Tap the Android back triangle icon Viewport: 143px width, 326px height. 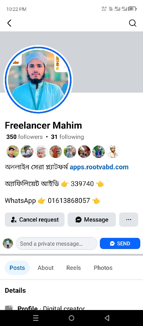pos(107,318)
